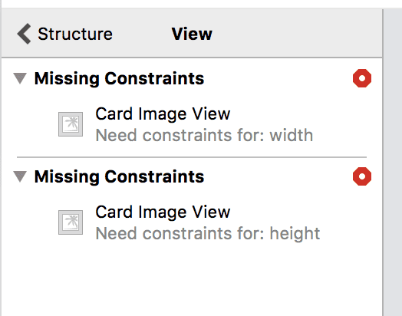Click the gray canvas area right of panel

[393, 163]
